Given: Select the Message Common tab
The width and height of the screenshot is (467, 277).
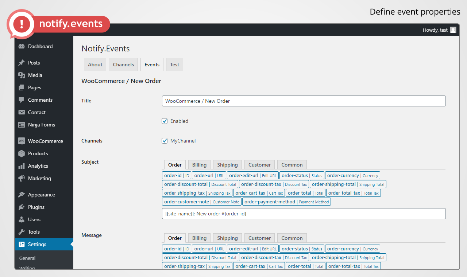Looking at the screenshot, I should [292, 238].
